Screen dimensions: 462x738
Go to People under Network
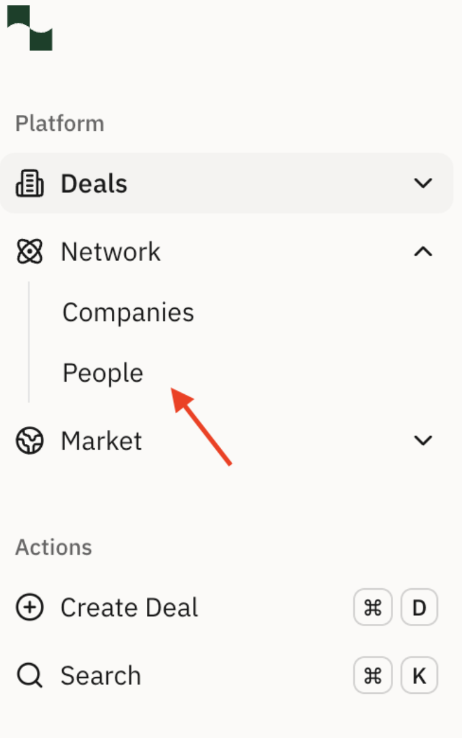click(x=103, y=373)
